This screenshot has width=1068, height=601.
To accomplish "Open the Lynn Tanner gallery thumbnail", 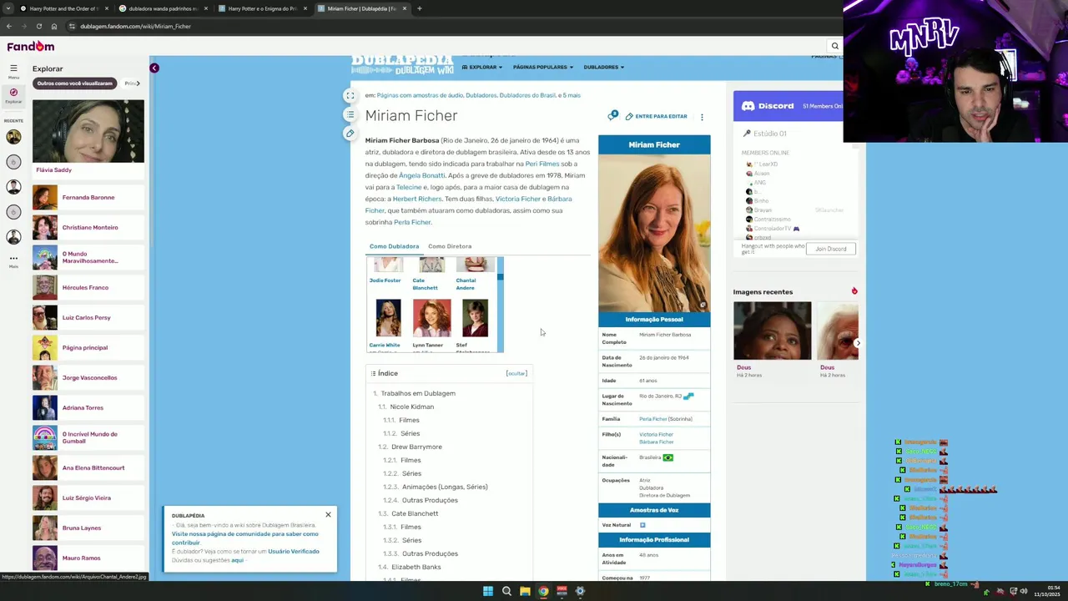I will (431, 318).
